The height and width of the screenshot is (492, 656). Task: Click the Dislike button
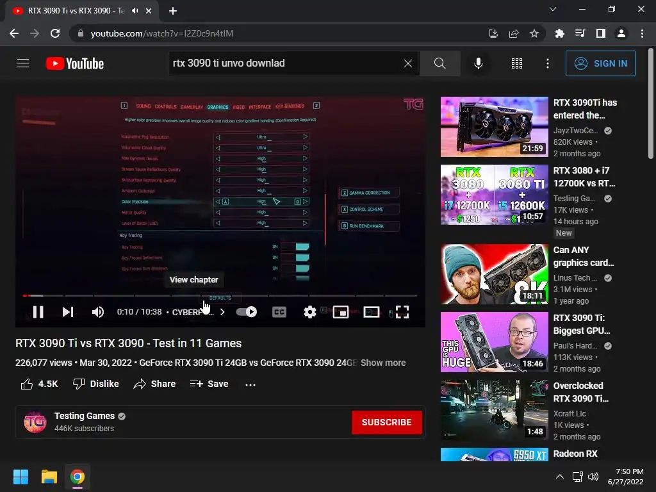96,384
